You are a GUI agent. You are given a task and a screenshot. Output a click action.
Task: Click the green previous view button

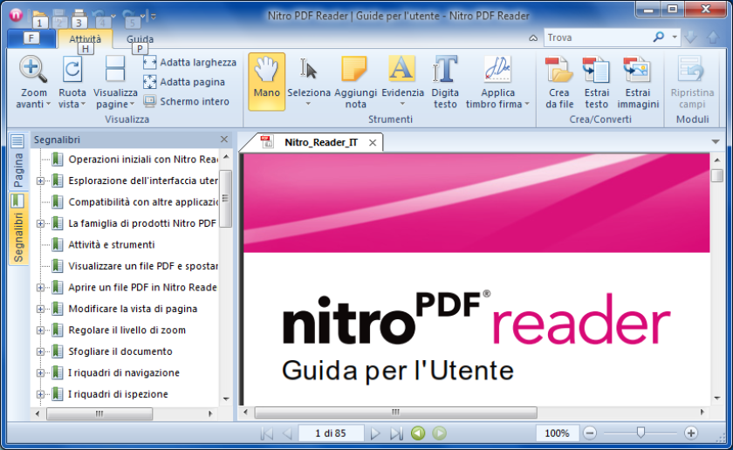[418, 433]
